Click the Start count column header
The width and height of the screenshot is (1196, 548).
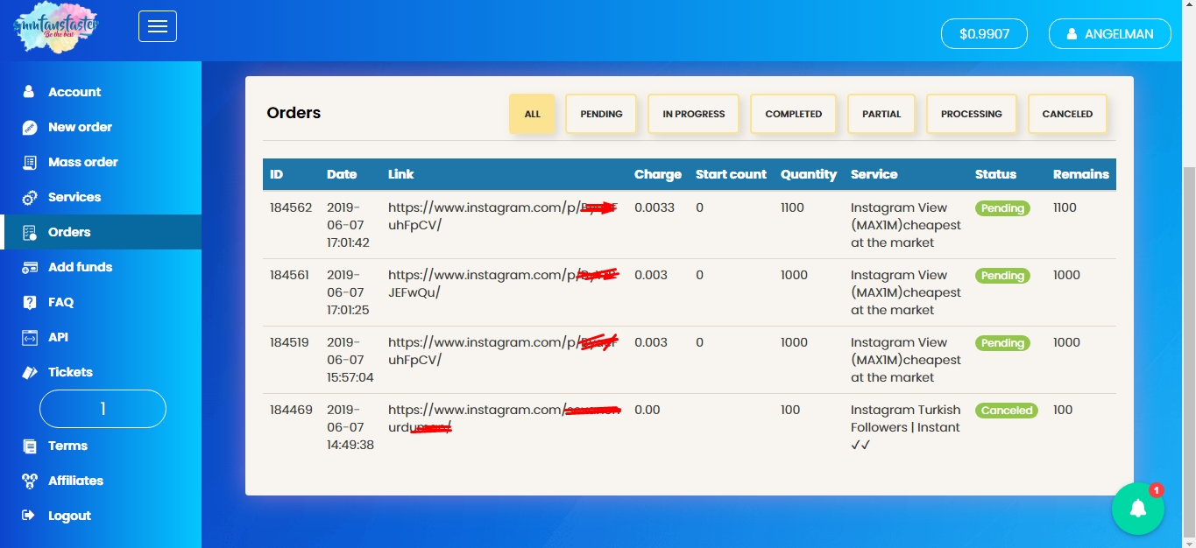click(x=731, y=174)
